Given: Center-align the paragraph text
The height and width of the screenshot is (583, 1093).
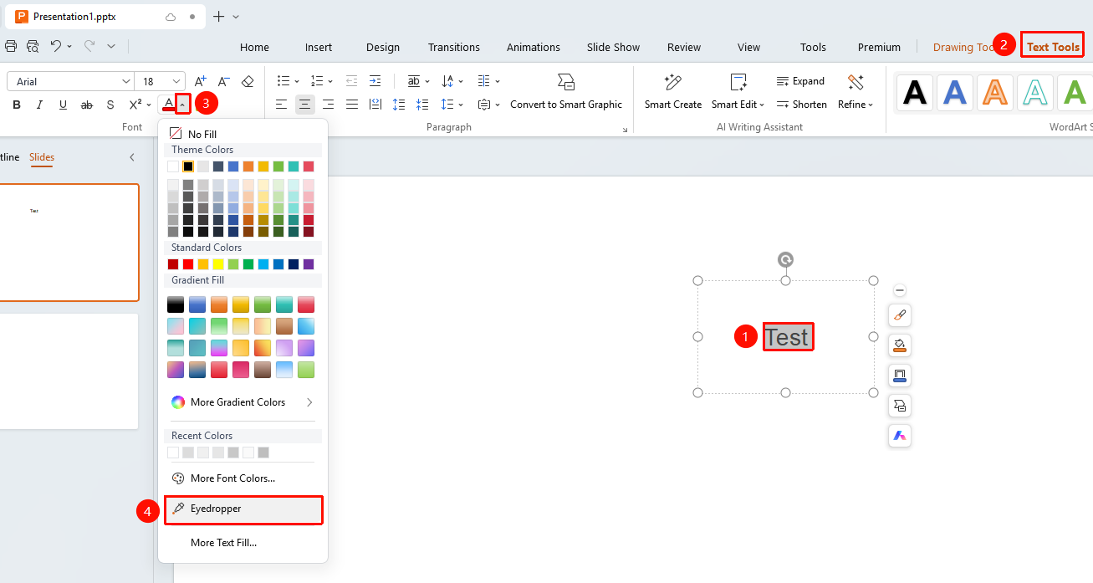Looking at the screenshot, I should tap(305, 105).
